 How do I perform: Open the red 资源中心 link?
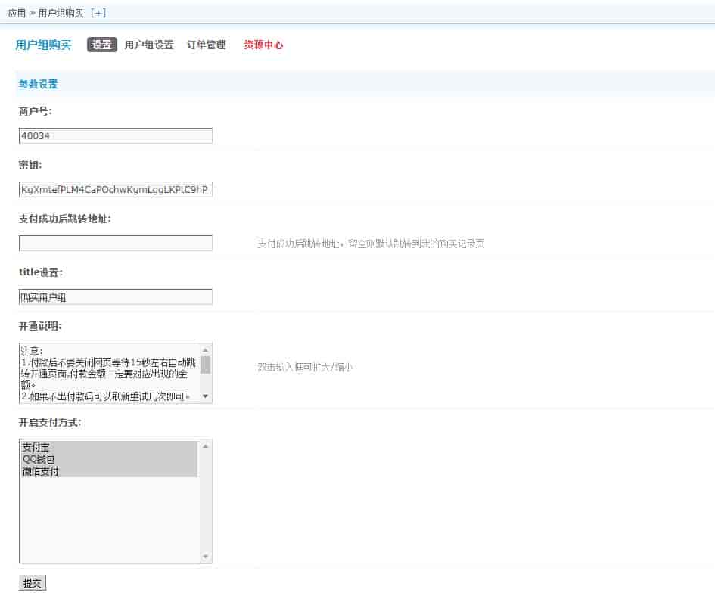coord(263,45)
